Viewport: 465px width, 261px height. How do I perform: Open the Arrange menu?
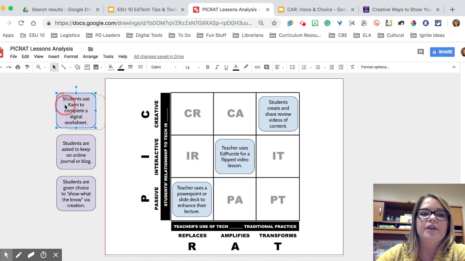(90, 57)
